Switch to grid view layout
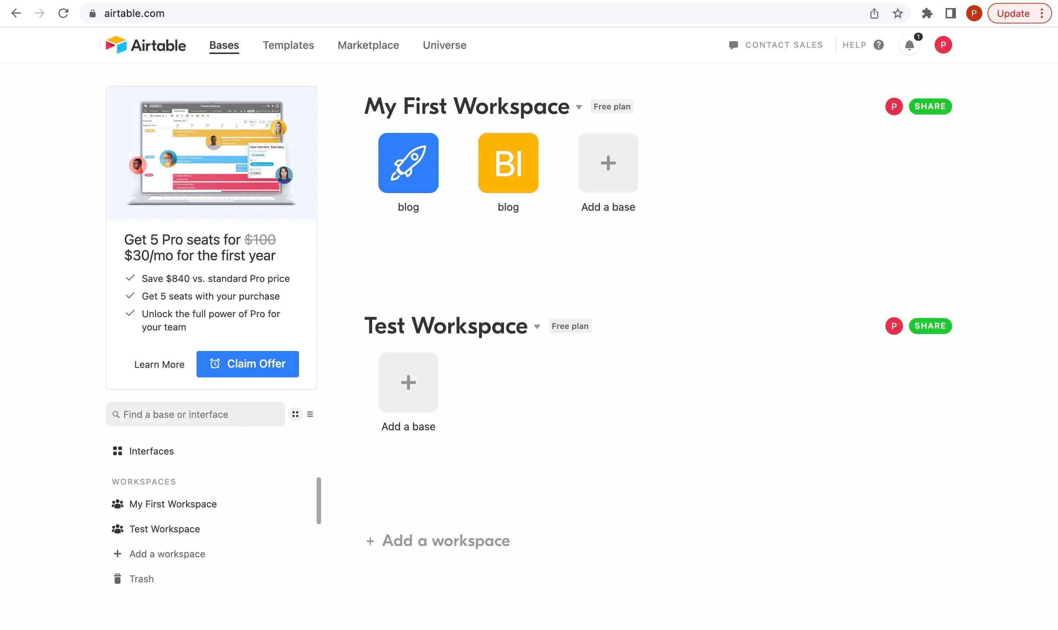Viewport: 1058px width, 630px height. 295,414
